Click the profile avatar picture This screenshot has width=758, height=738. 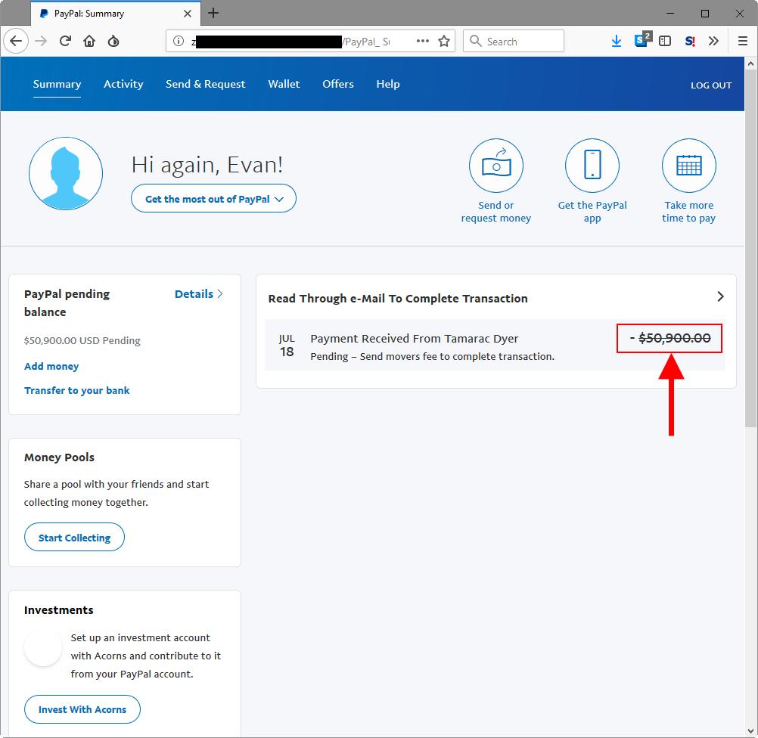(x=66, y=173)
